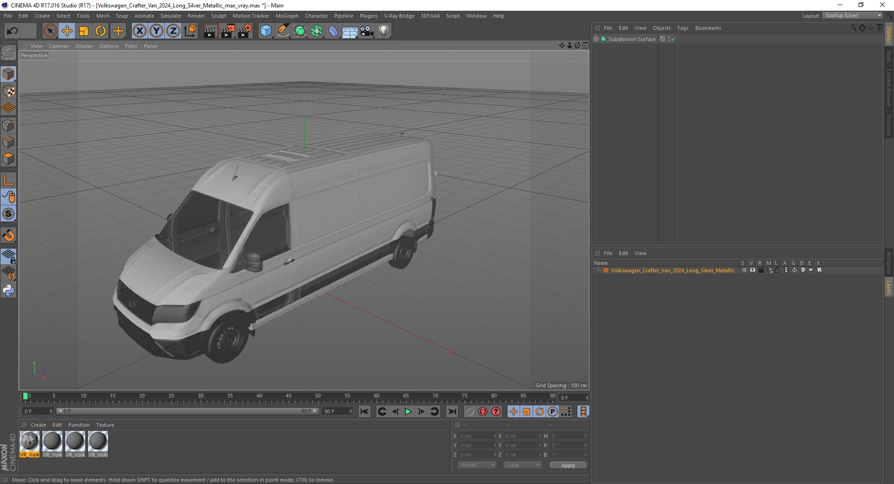Step the 90 F end frame spinner
The width and height of the screenshot is (894, 484).
coord(351,411)
